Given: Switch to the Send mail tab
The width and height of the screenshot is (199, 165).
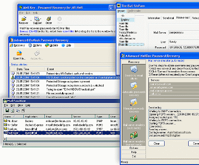Looking at the screenshot, I should click(168, 18).
